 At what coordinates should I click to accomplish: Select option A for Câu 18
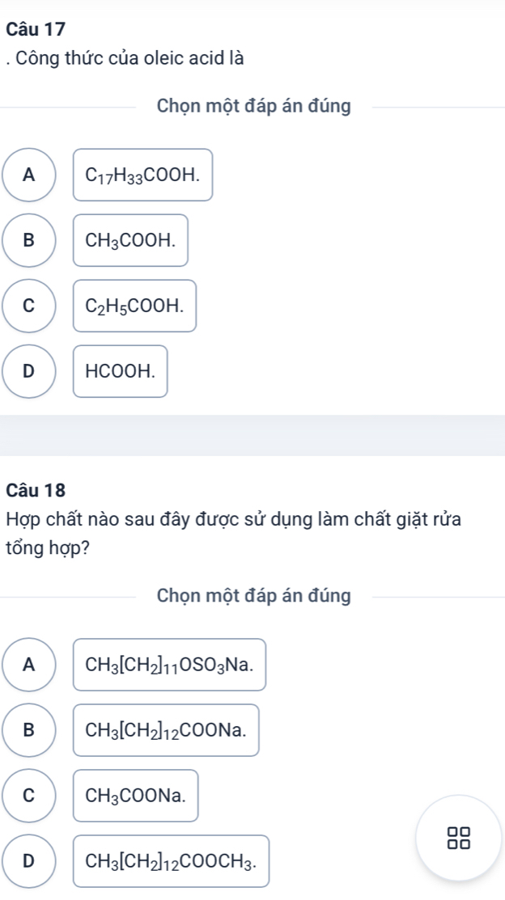click(30, 665)
